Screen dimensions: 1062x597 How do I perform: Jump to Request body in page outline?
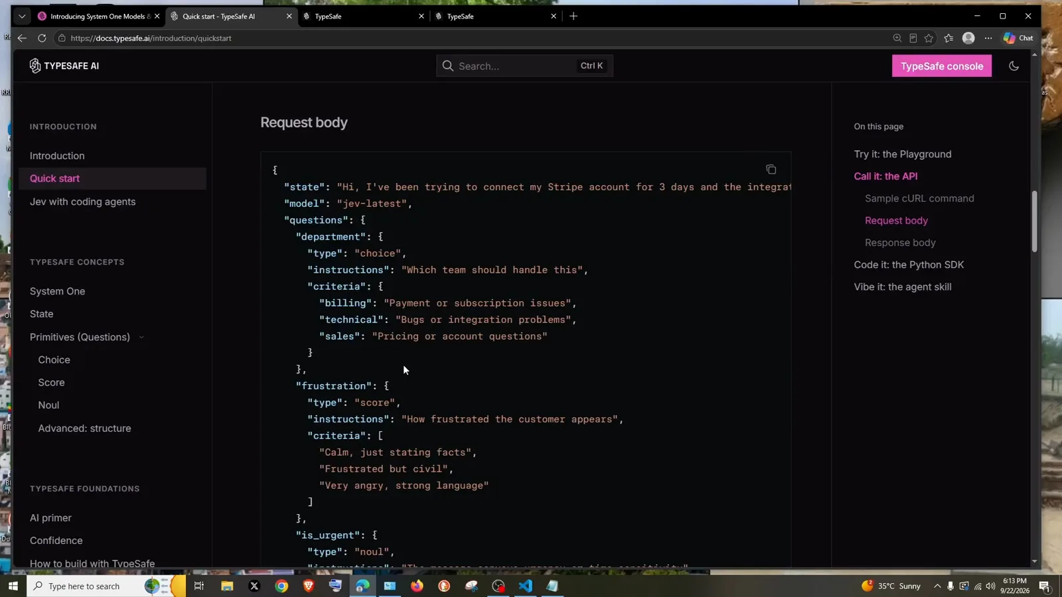click(x=896, y=220)
